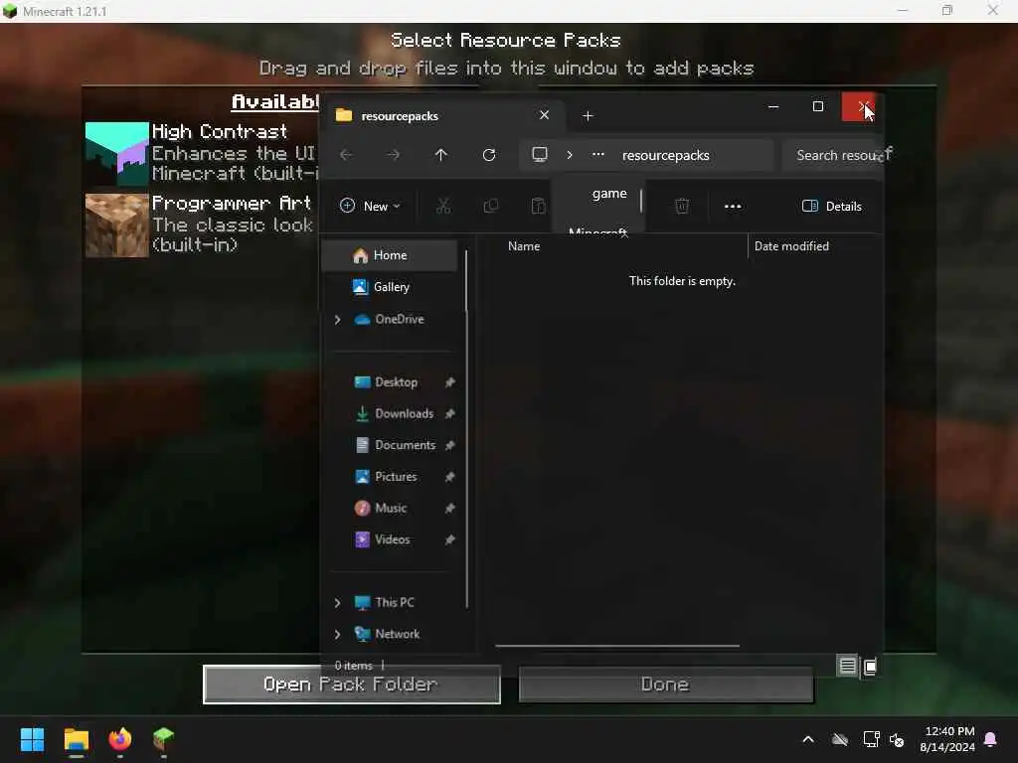The image size is (1018, 763).
Task: Switch to large thumbnails view layout
Action: (x=870, y=667)
